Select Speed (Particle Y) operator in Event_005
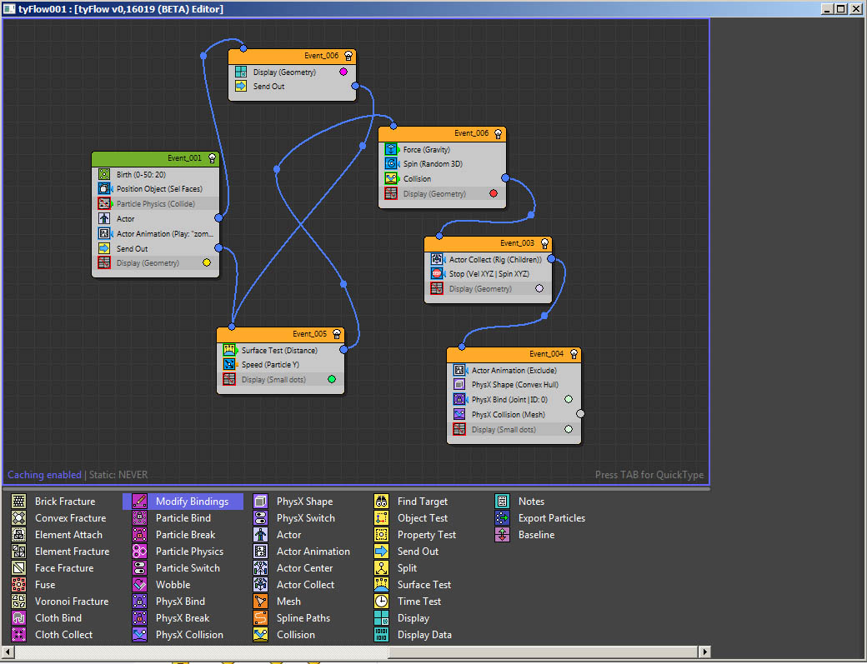The image size is (867, 664). [x=280, y=365]
